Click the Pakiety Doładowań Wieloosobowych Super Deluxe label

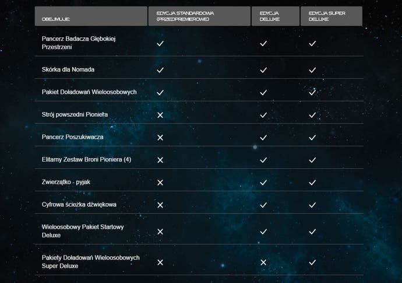tap(90, 261)
